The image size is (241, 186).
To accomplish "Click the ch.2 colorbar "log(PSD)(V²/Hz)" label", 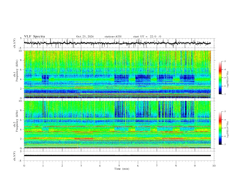I will pyautogui.click(x=228, y=129).
